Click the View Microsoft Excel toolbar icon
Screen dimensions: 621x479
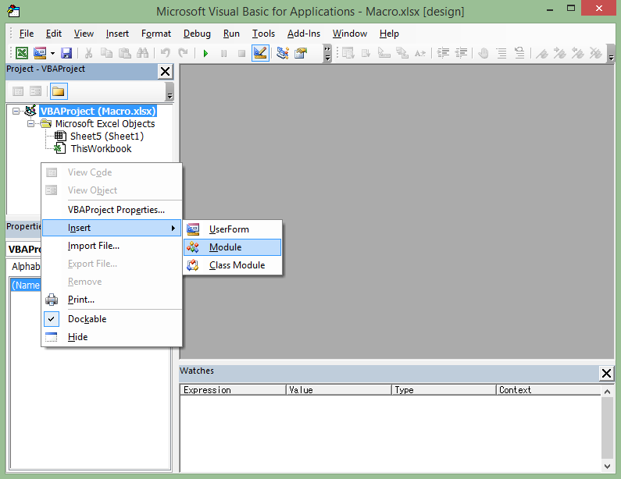22,53
